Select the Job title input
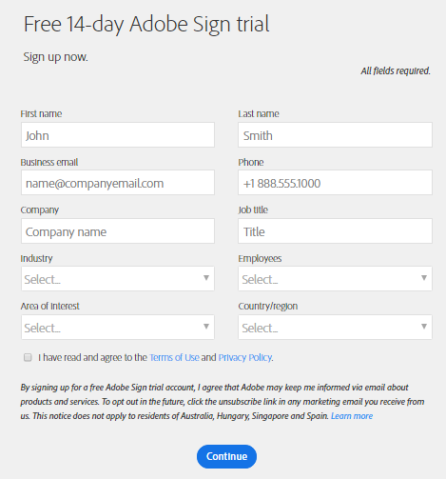446x479 pixels. pyautogui.click(x=335, y=231)
